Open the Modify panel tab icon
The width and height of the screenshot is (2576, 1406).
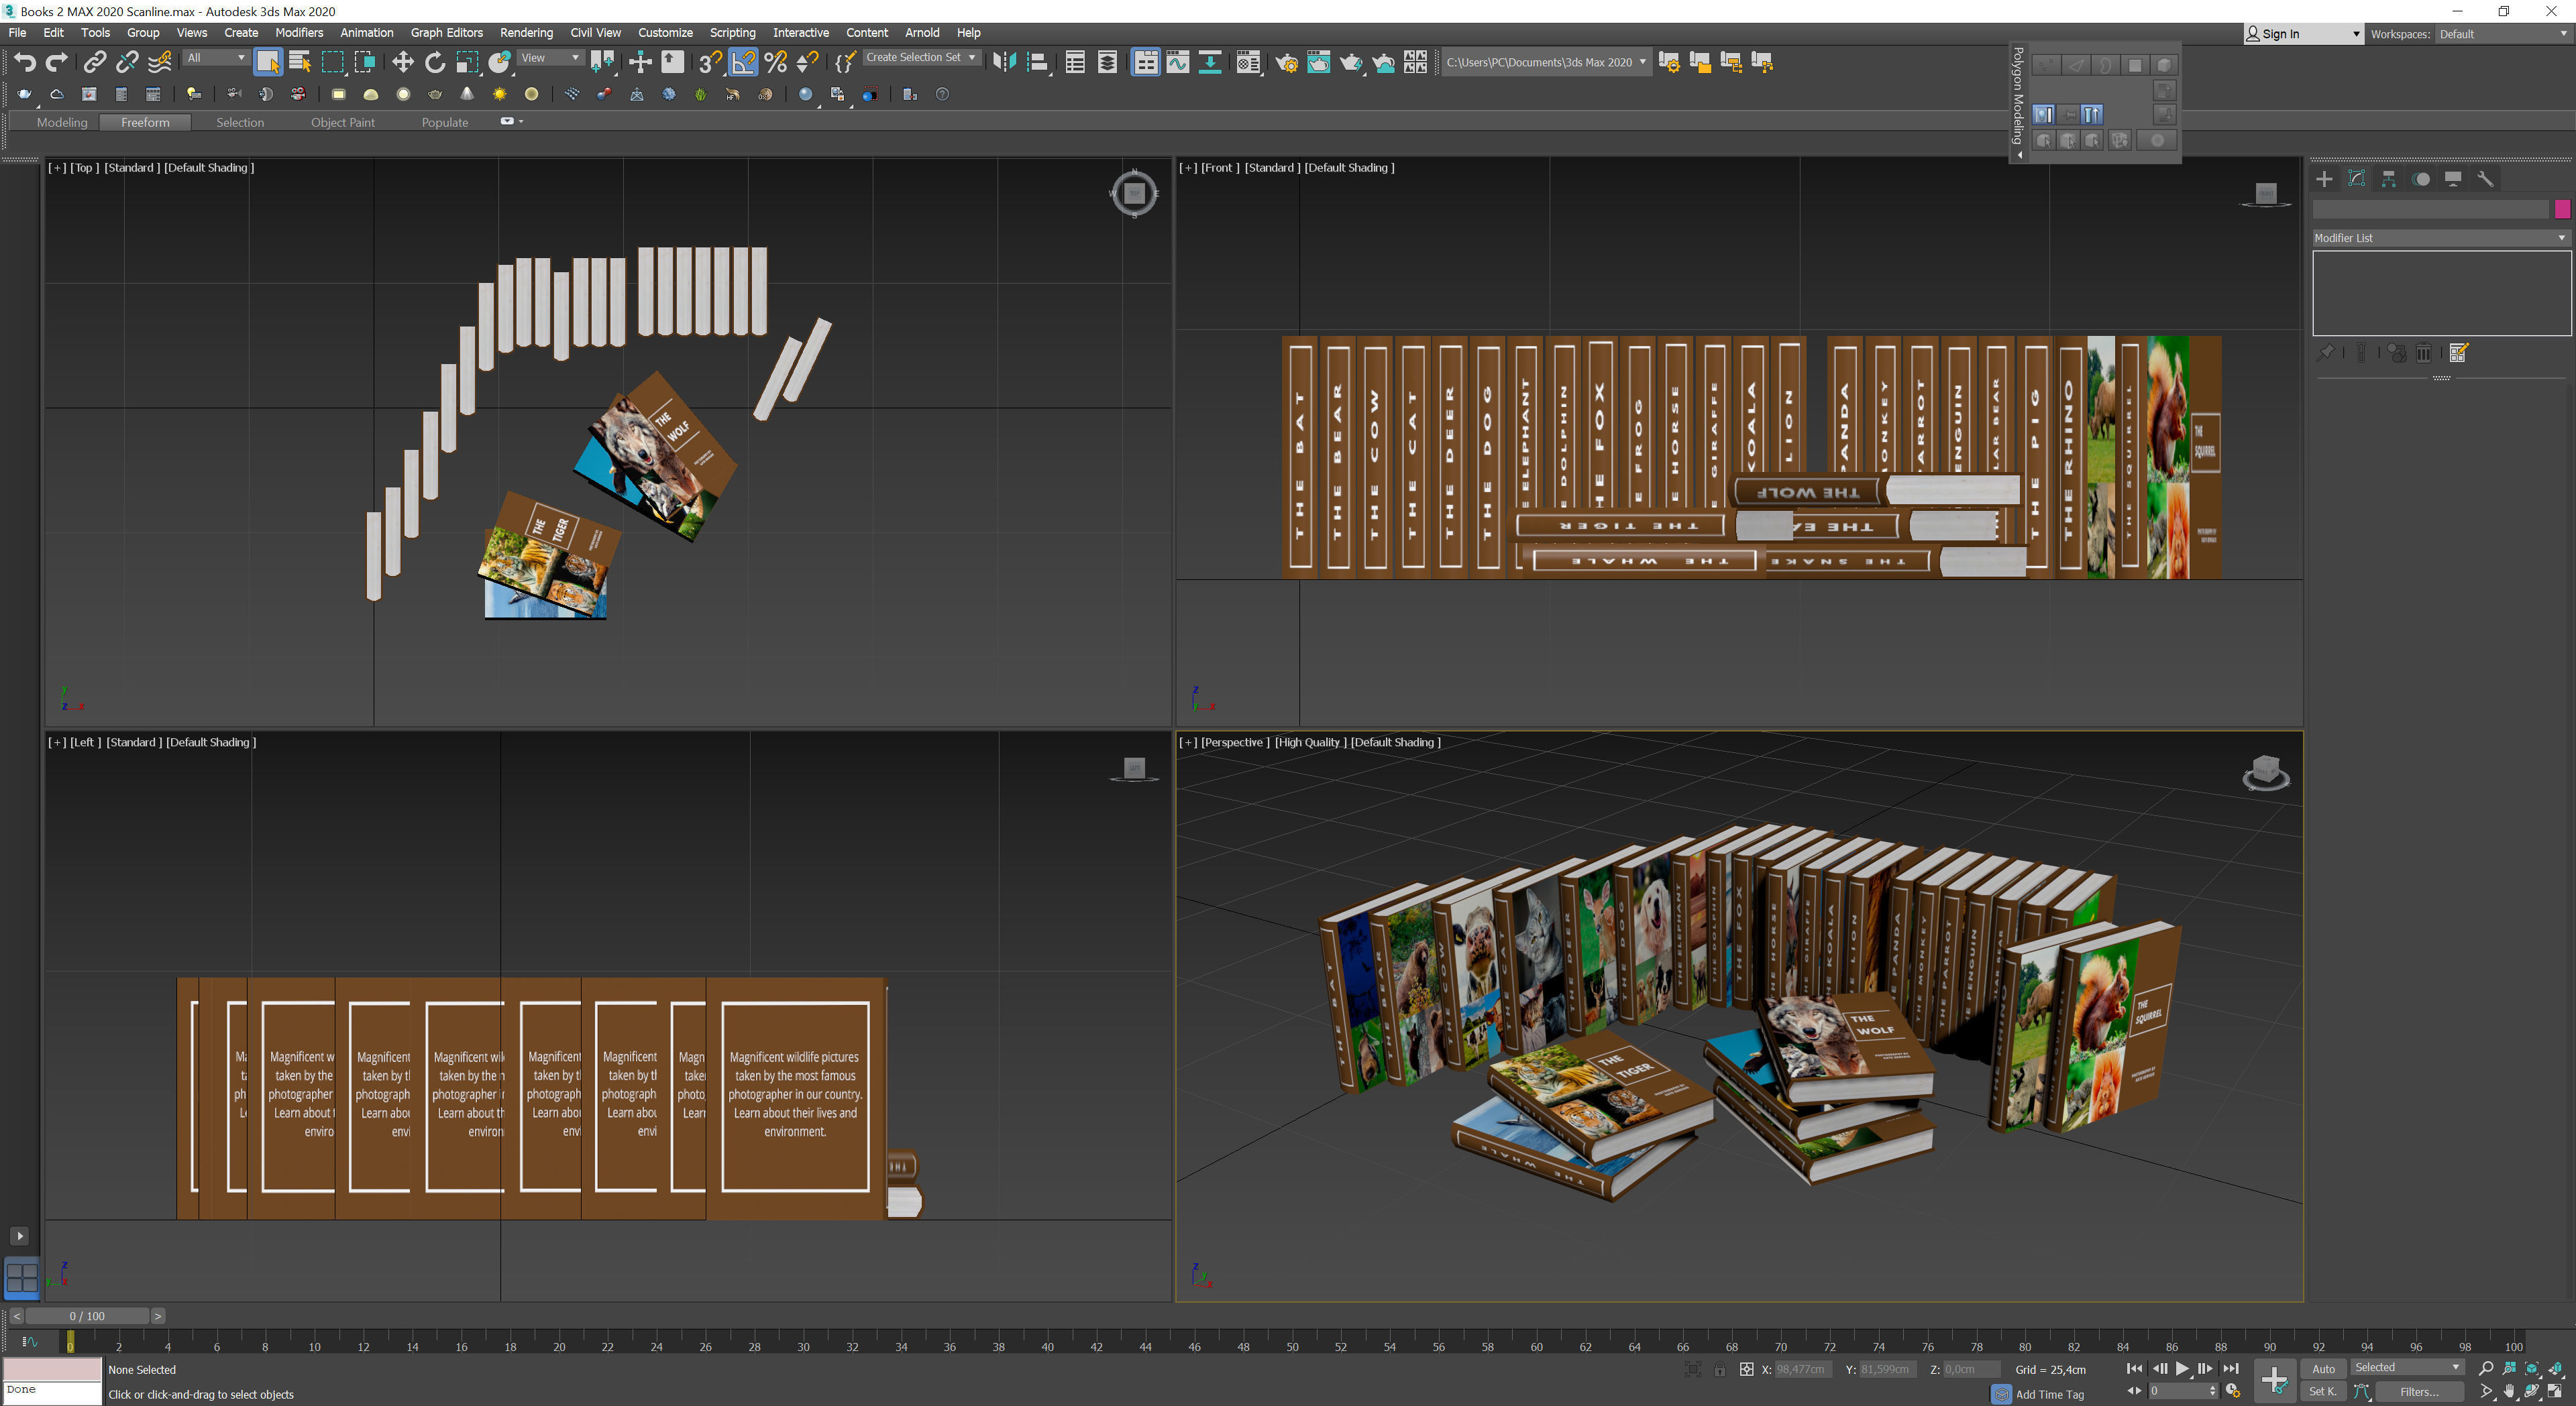click(x=2356, y=179)
